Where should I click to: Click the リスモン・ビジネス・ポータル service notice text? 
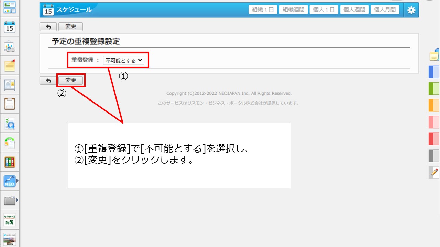(229, 103)
